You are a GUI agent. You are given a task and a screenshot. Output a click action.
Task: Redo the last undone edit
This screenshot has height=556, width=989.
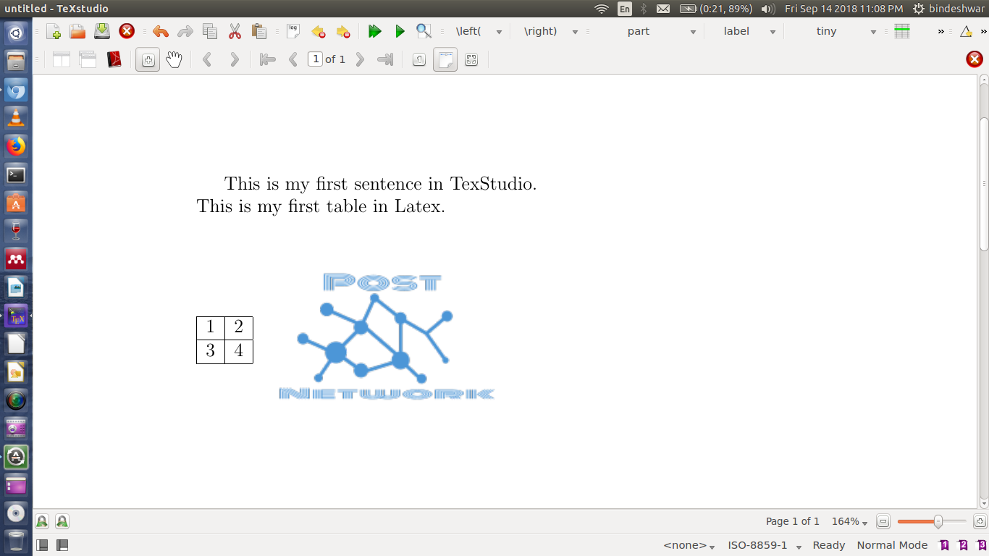(185, 31)
